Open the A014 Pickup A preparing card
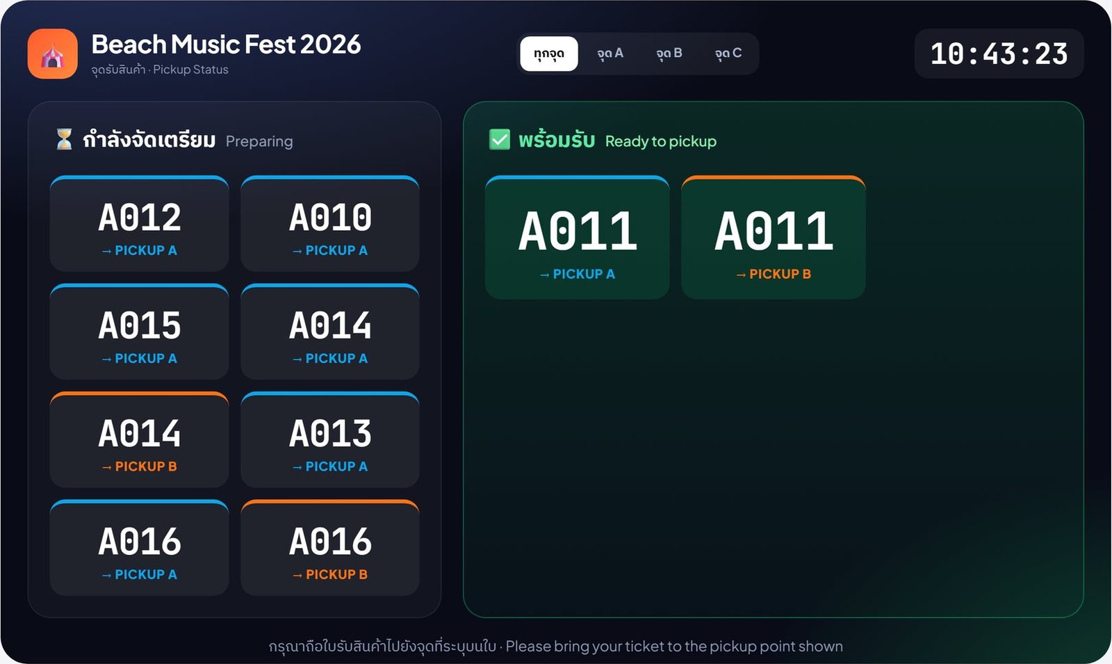The height and width of the screenshot is (664, 1112). pyautogui.click(x=330, y=332)
